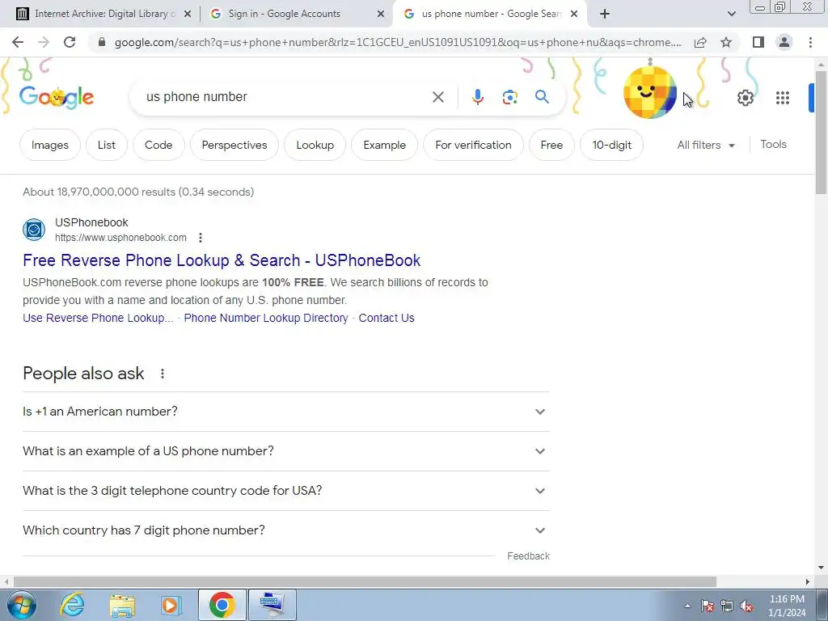
Task: Close the Google Accounts sign-in tab
Action: pyautogui.click(x=381, y=15)
